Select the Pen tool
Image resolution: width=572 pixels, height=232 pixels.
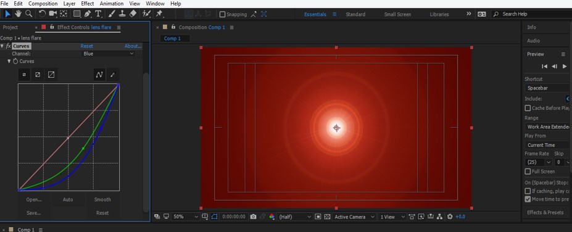click(x=88, y=14)
